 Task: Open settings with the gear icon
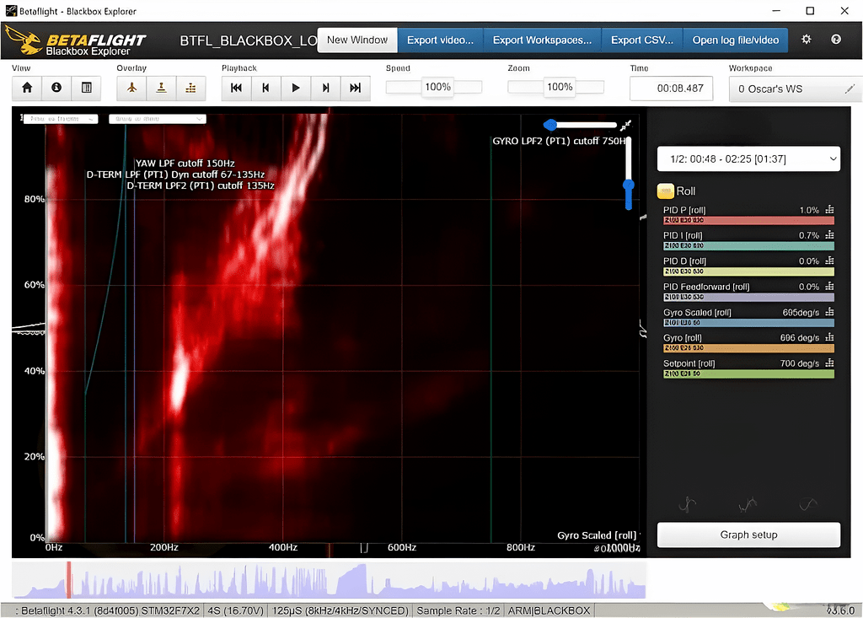(807, 40)
